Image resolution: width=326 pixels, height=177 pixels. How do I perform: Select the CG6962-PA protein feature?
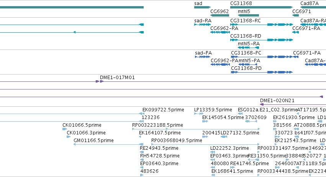[x=220, y=65]
